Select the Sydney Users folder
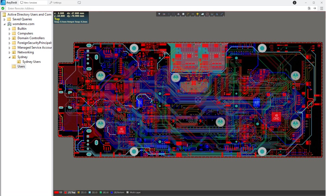Viewport: 326px width, 196px height. pyautogui.click(x=32, y=62)
